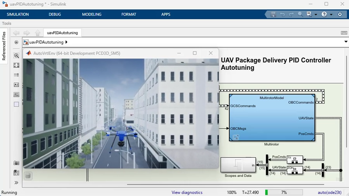The image size is (349, 196).
Task: Expand the breadcrumb arrow after uavPIDAutotuning
Action: tap(66, 42)
